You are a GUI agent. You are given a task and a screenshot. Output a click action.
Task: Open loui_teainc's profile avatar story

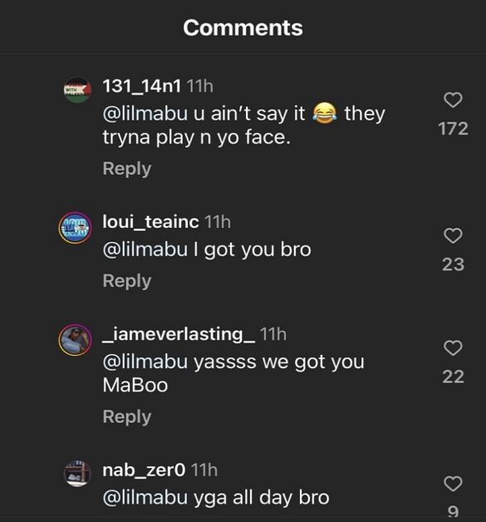pos(76,228)
